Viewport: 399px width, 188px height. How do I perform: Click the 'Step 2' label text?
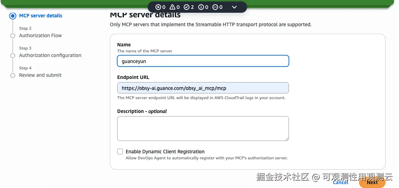click(x=25, y=28)
